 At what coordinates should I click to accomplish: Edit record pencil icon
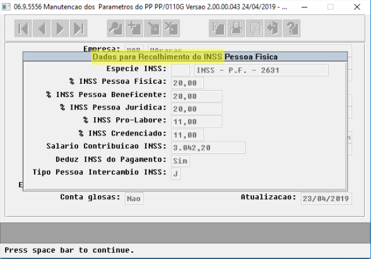(153, 28)
